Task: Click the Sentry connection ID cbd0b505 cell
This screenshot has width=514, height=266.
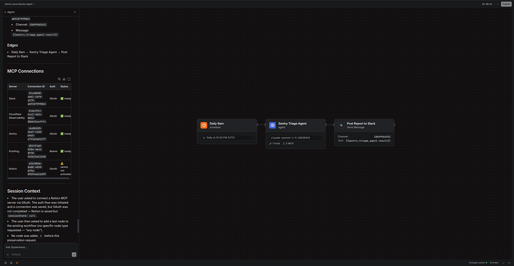Action: tap(37, 133)
